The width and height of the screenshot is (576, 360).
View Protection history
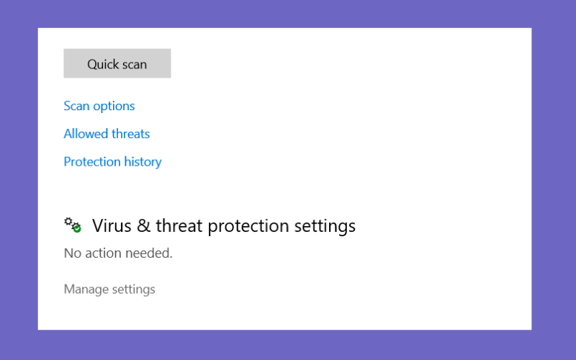coord(112,161)
